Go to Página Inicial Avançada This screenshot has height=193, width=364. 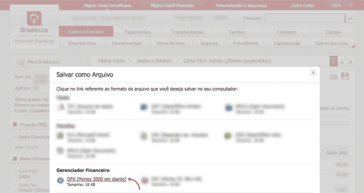(172, 5)
